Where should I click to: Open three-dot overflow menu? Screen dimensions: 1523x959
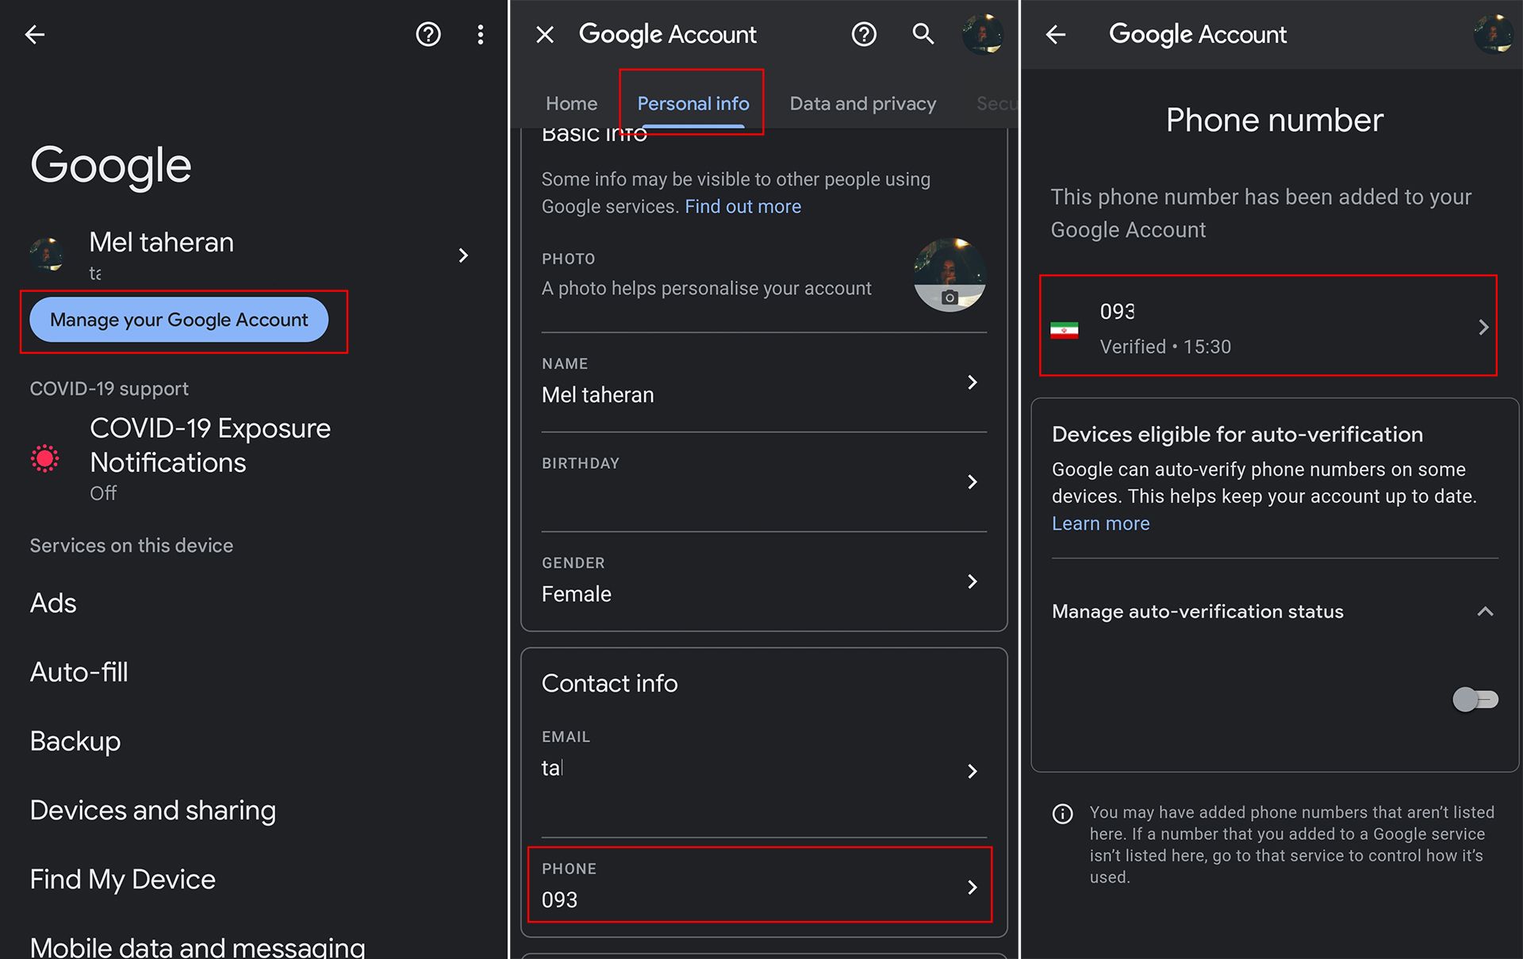pyautogui.click(x=480, y=34)
